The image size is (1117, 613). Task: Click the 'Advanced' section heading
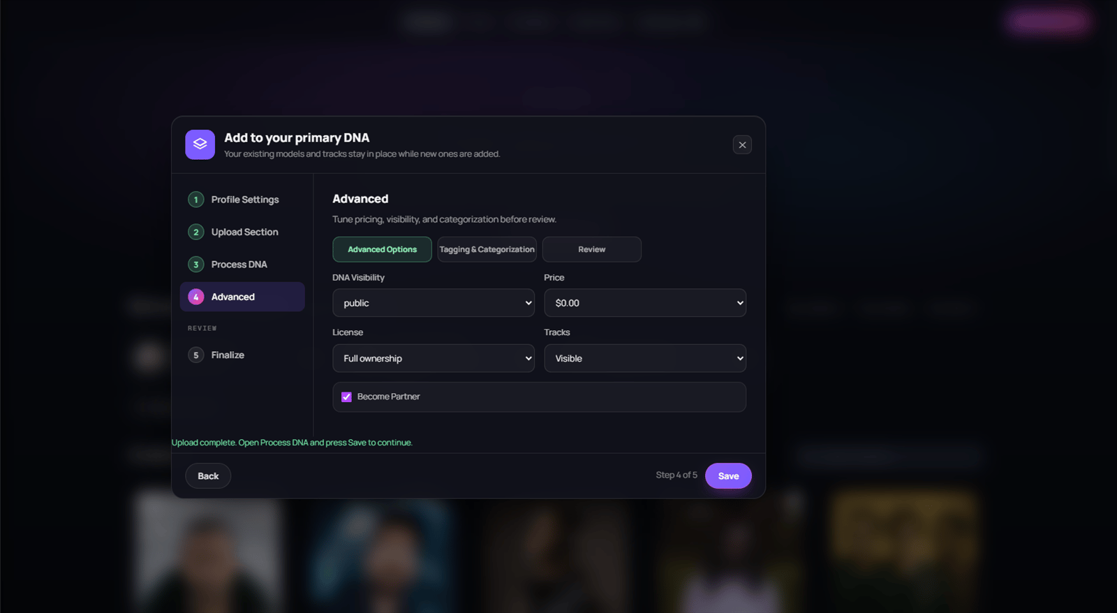[360, 199]
